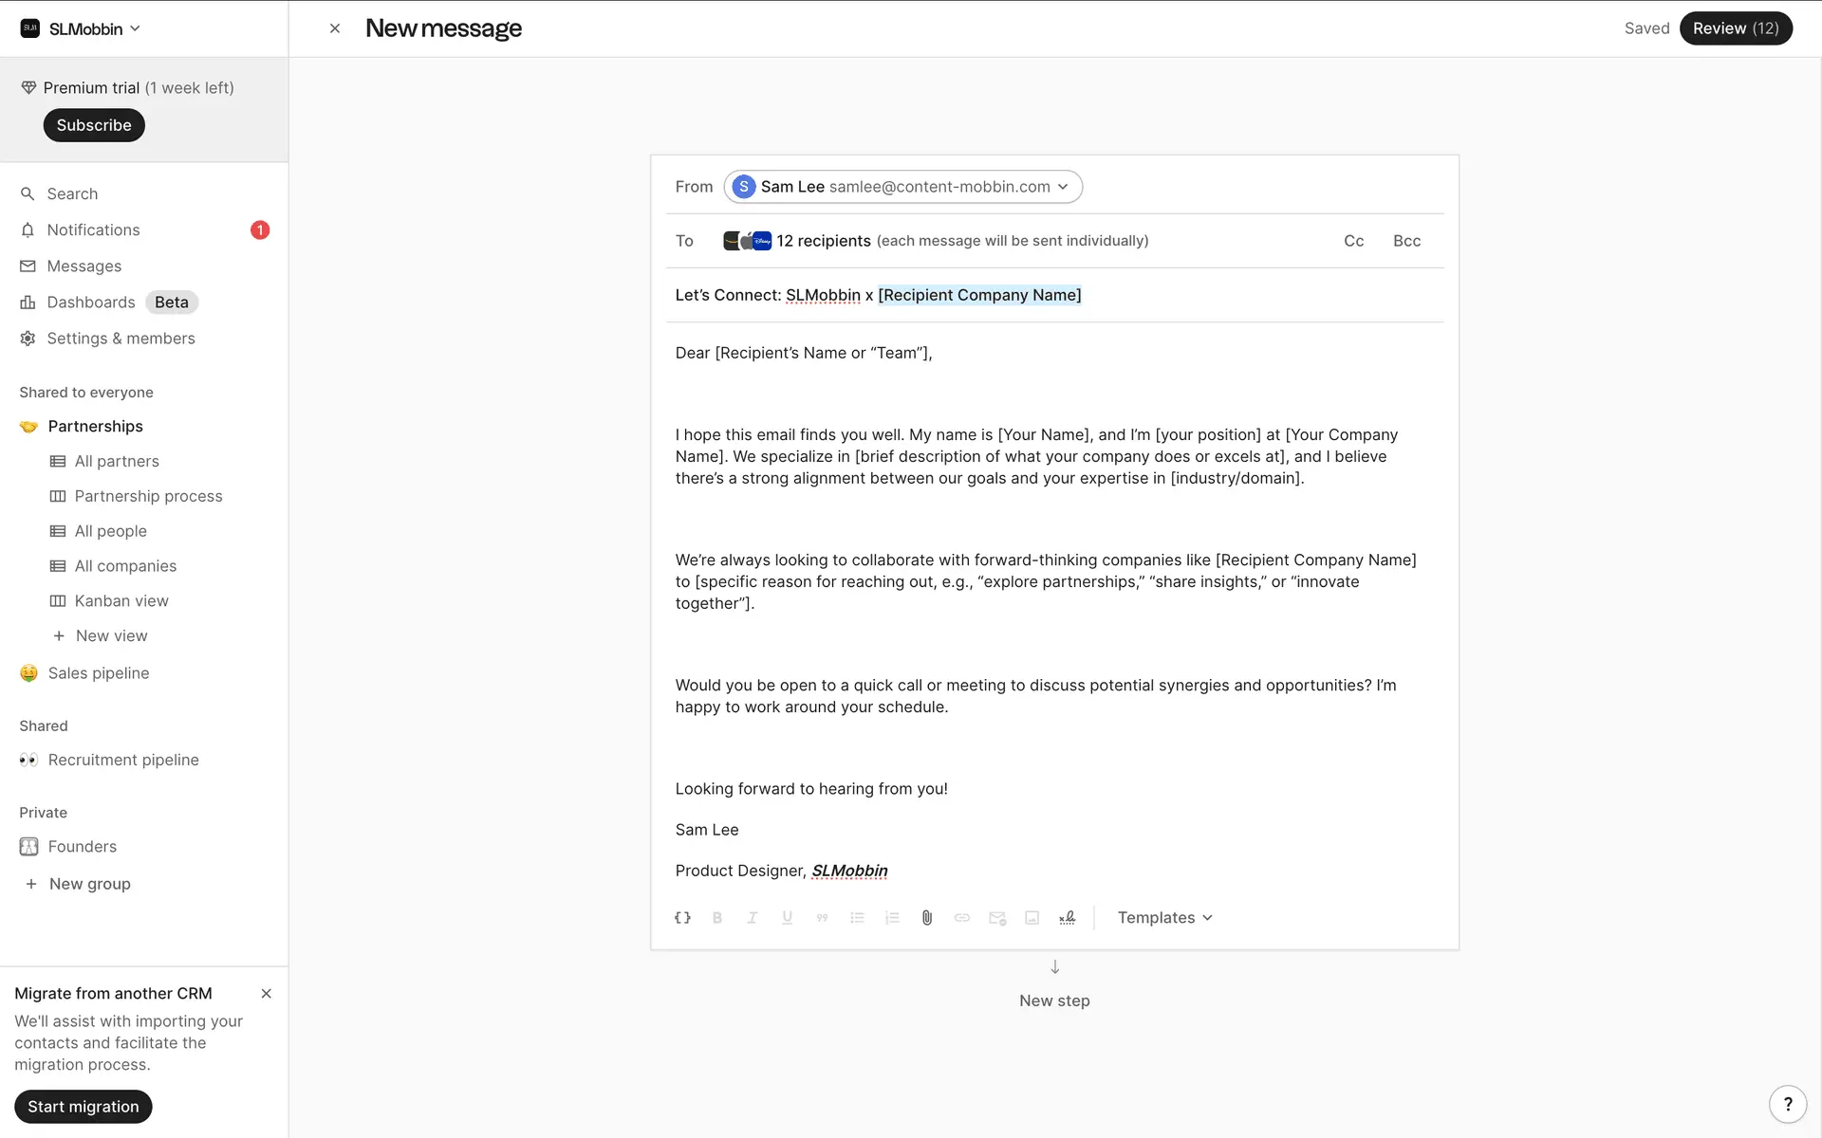The width and height of the screenshot is (1822, 1138).
Task: Click the attachment paperclip icon
Action: click(927, 918)
